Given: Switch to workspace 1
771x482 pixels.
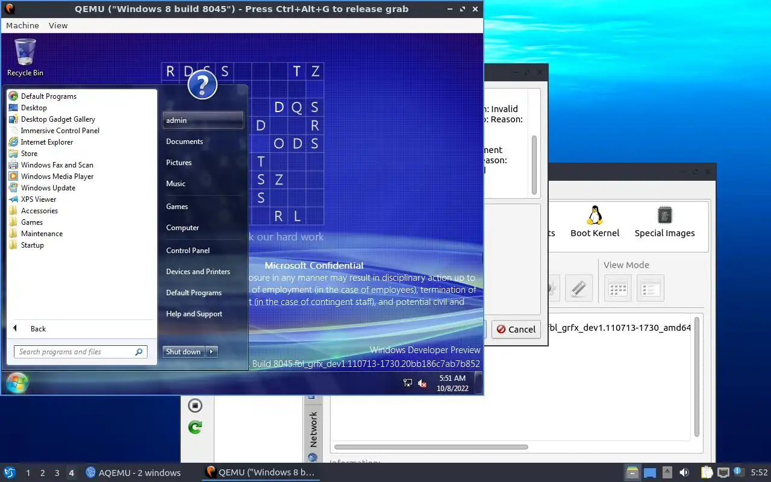Looking at the screenshot, I should coord(28,473).
